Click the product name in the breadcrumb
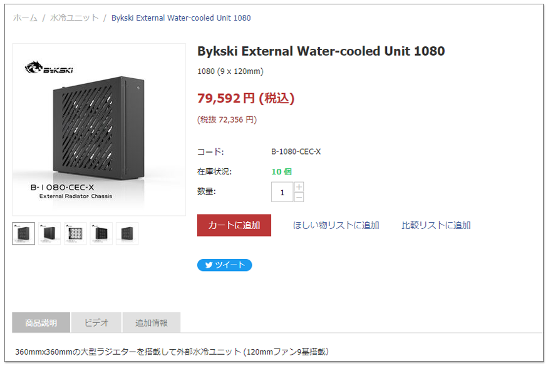The height and width of the screenshot is (366, 548). tap(181, 18)
